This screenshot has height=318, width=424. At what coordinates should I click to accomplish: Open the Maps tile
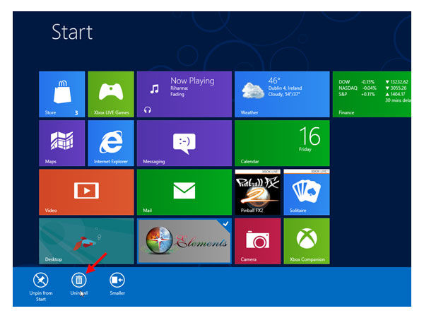(62, 143)
